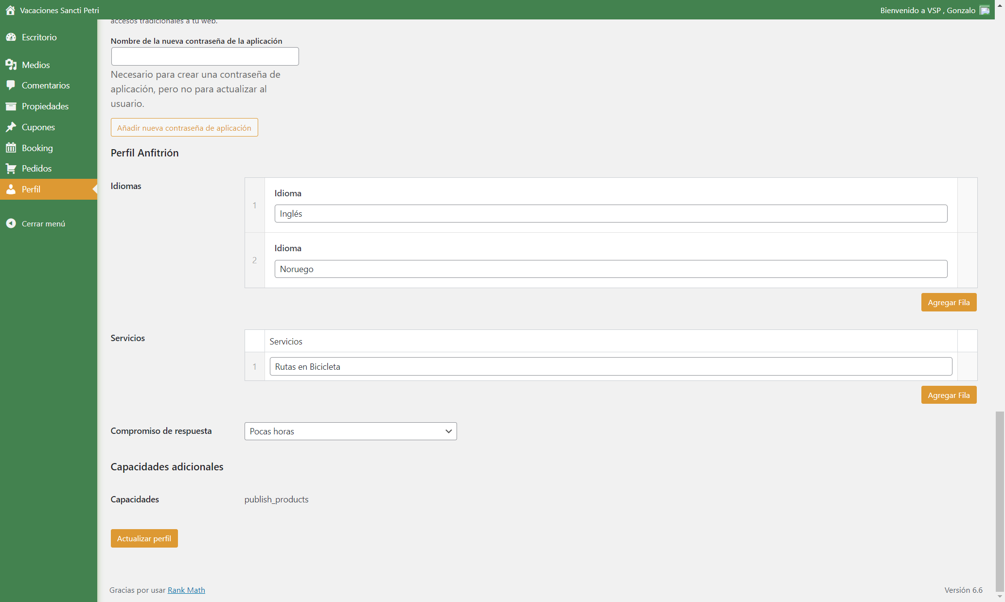Click the home icon beside Vacaciones Sancti Petri
Viewport: 1005px width, 602px height.
point(10,10)
